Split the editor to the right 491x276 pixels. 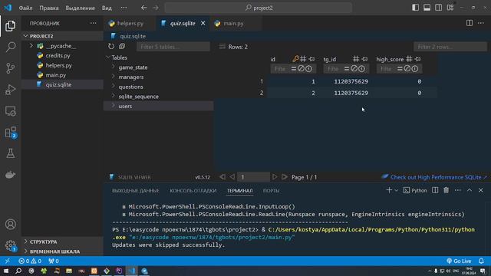(469, 23)
